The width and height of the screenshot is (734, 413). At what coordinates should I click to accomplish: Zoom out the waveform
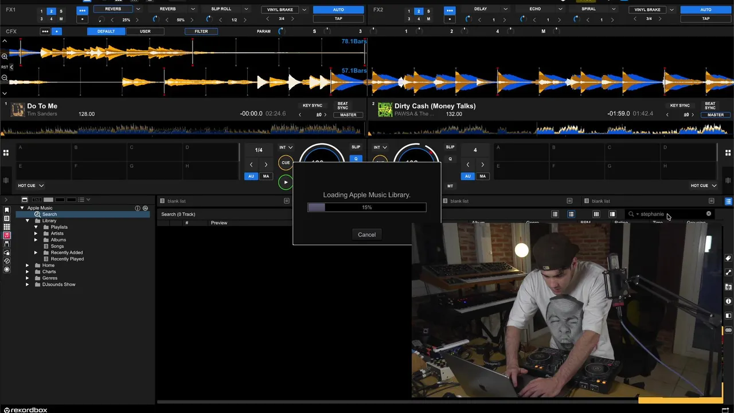[5, 78]
